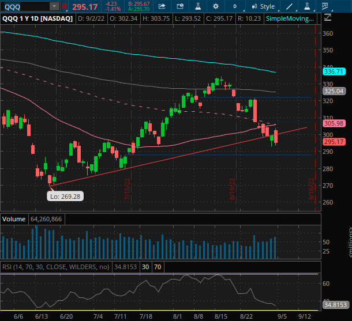The height and width of the screenshot is (321, 352).
Task: Open Edit Studies flask icon left of gear
Action: (x=198, y=6)
